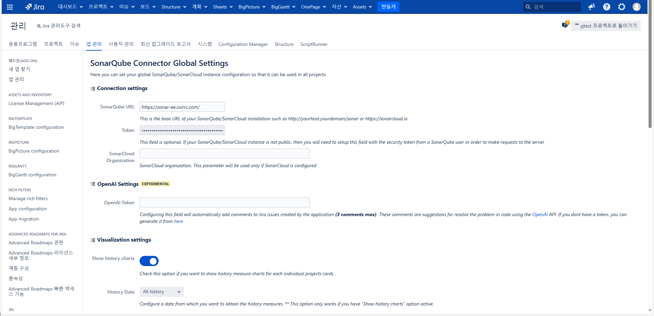This screenshot has height=316, width=654.
Task: Switch to the 프로젝트 admin tab
Action: (x=53, y=44)
